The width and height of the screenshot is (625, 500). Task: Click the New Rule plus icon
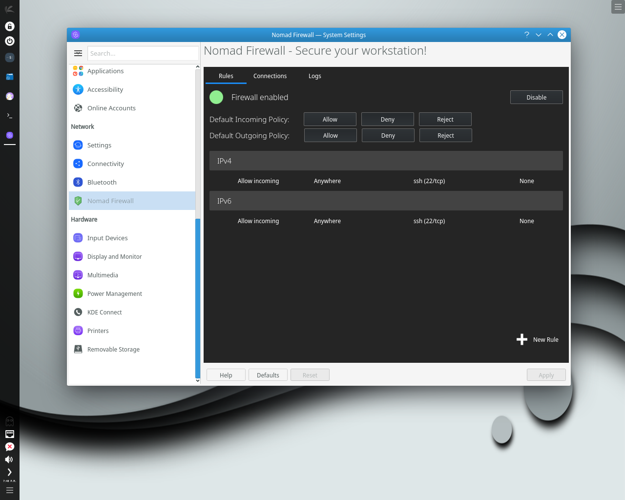(x=522, y=339)
